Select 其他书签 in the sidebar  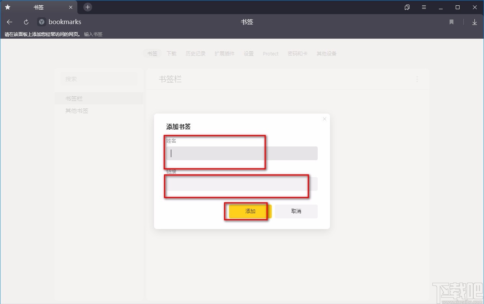point(76,111)
